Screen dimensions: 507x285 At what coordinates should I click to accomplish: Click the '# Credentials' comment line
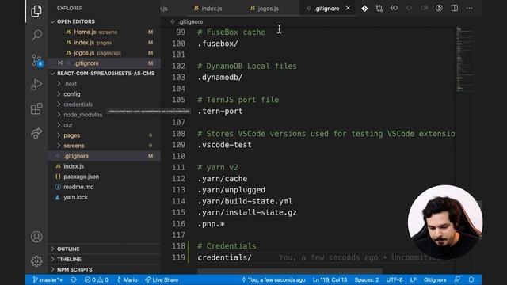227,246
